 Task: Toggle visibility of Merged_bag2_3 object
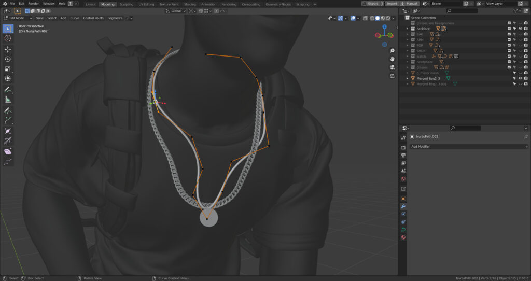520,78
